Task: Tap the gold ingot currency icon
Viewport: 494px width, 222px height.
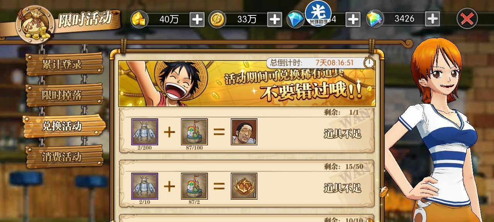Action: click(140, 19)
